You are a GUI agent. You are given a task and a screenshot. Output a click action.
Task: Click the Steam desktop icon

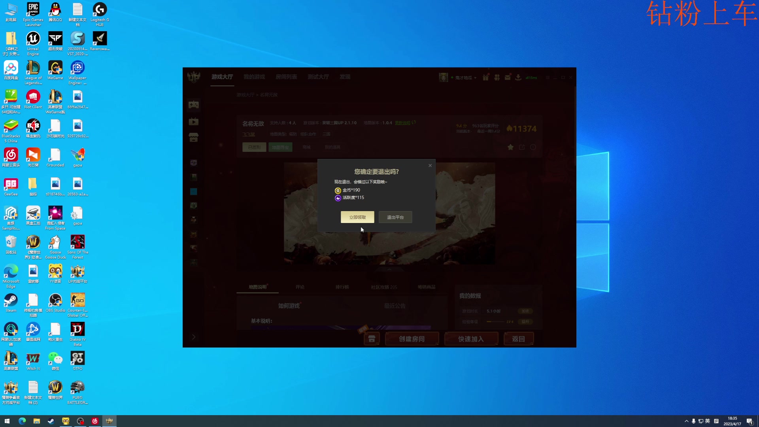point(11,303)
